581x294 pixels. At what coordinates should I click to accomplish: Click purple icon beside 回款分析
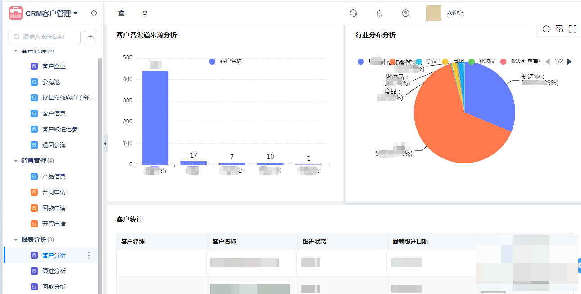34,287
